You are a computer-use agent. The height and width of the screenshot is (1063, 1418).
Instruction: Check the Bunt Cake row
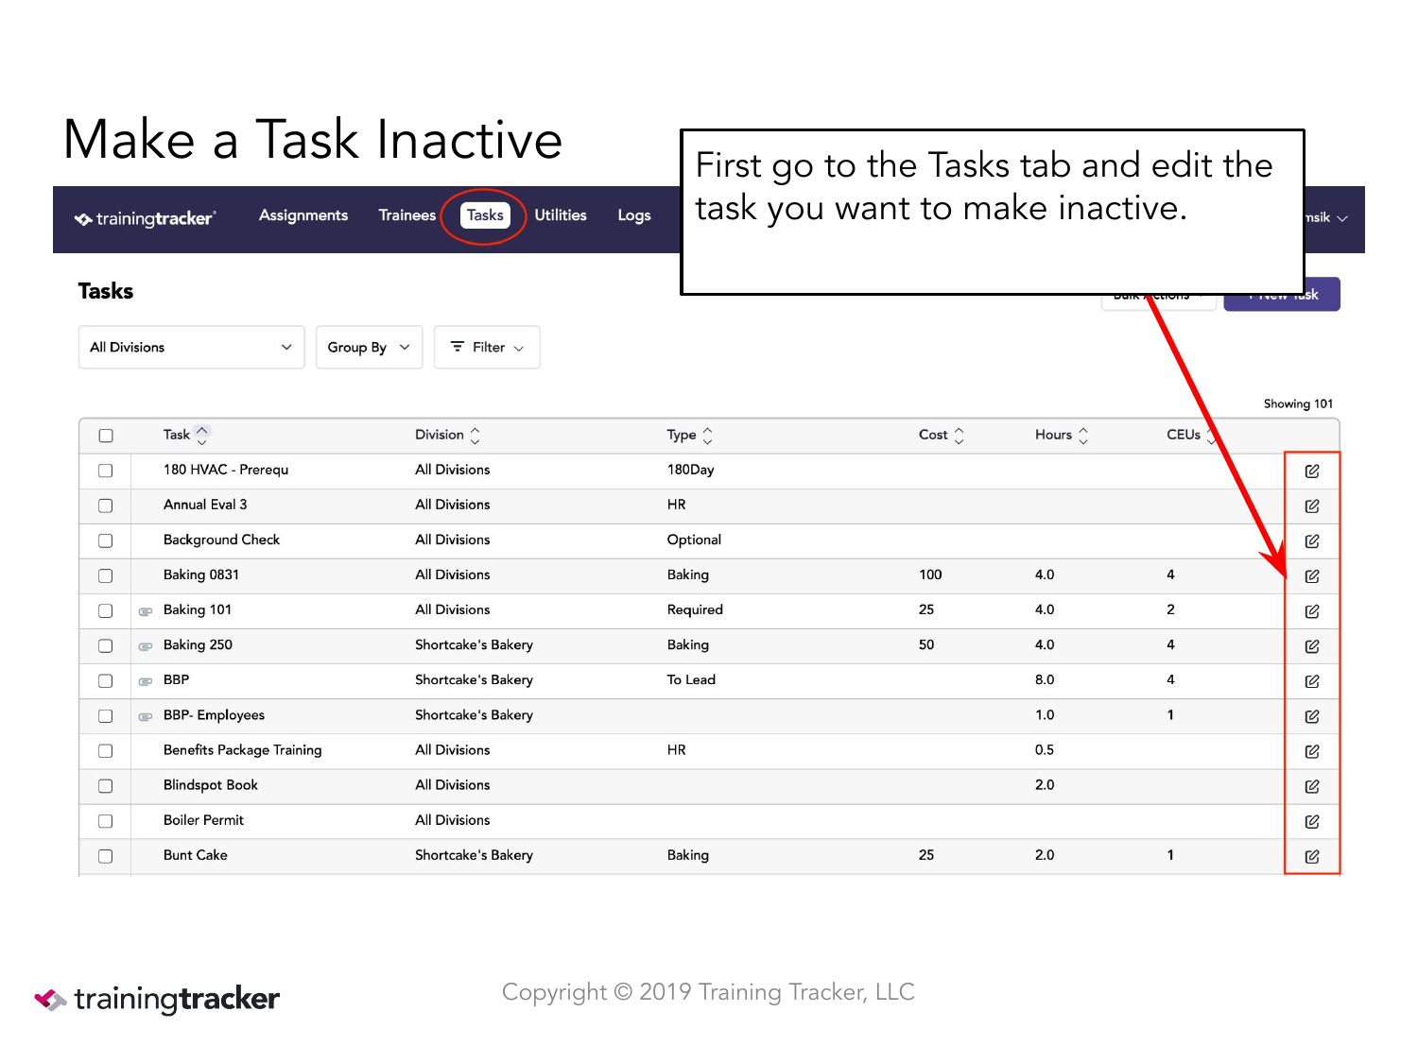point(106,856)
